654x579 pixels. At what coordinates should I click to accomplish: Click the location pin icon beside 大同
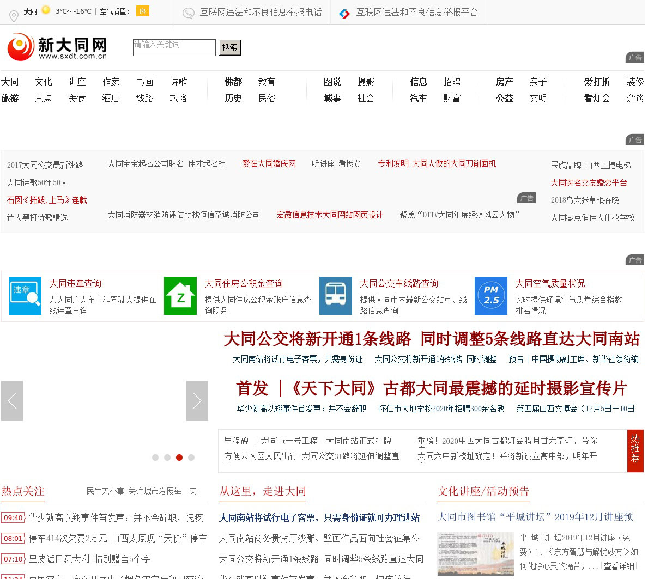(x=14, y=16)
